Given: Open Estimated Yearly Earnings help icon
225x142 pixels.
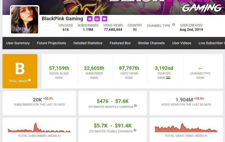Looking at the screenshot, I should pyautogui.click(x=135, y=130).
